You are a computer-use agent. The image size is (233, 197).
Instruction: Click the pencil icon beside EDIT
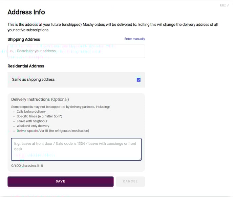click(x=228, y=5)
